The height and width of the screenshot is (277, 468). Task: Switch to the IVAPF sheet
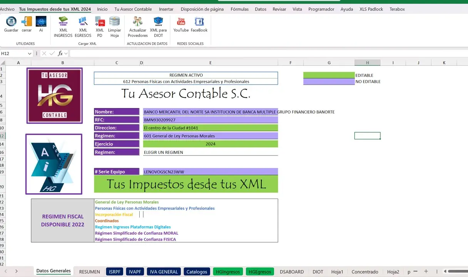(x=135, y=272)
